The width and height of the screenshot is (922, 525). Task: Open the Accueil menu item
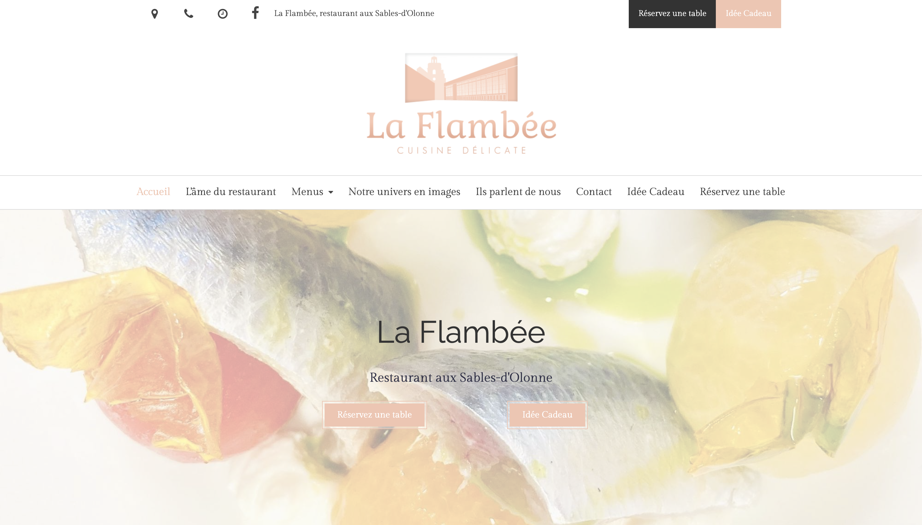(x=153, y=192)
